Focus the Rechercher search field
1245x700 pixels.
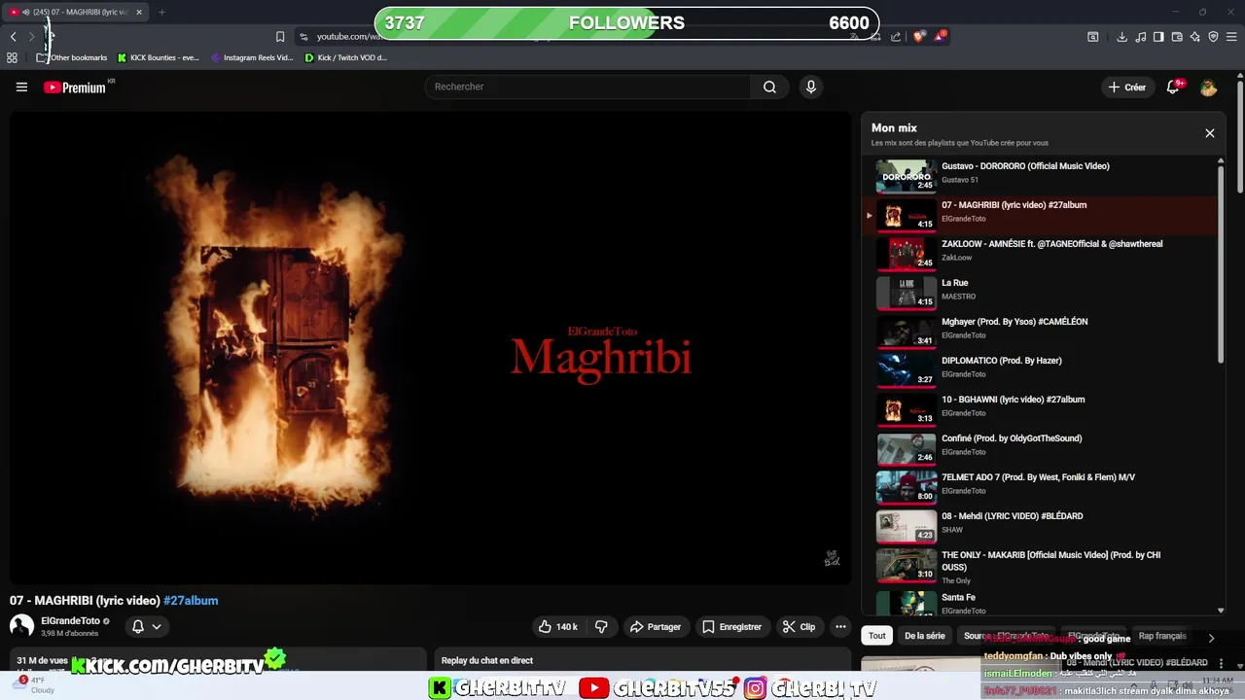[x=587, y=87]
